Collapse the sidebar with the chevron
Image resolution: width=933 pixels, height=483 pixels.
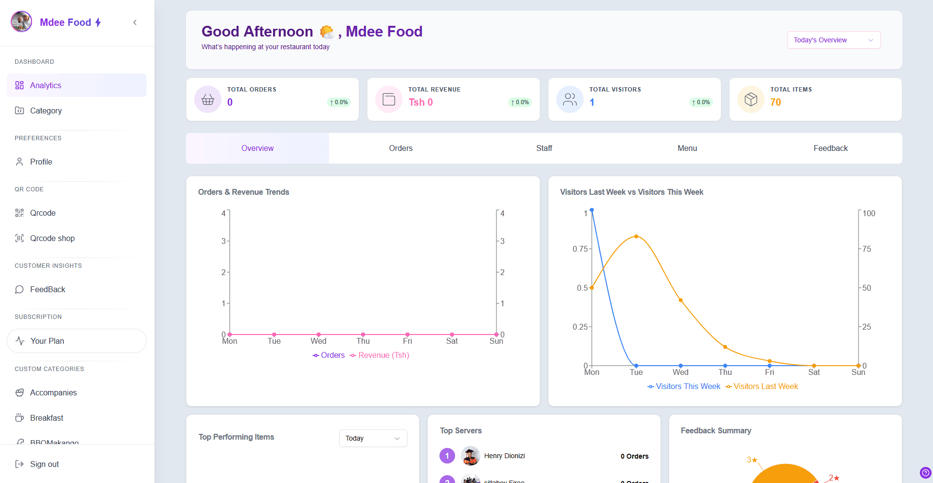pos(135,22)
